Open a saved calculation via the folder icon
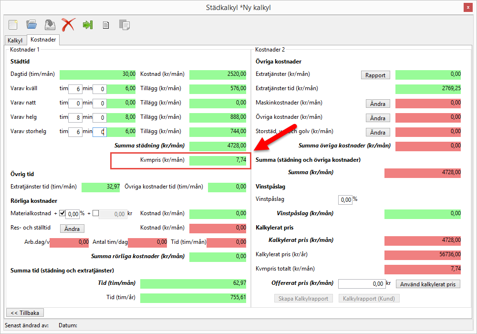Screen dimensions: 477x334 31,25
